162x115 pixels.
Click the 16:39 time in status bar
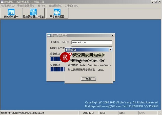(x=103, y=113)
